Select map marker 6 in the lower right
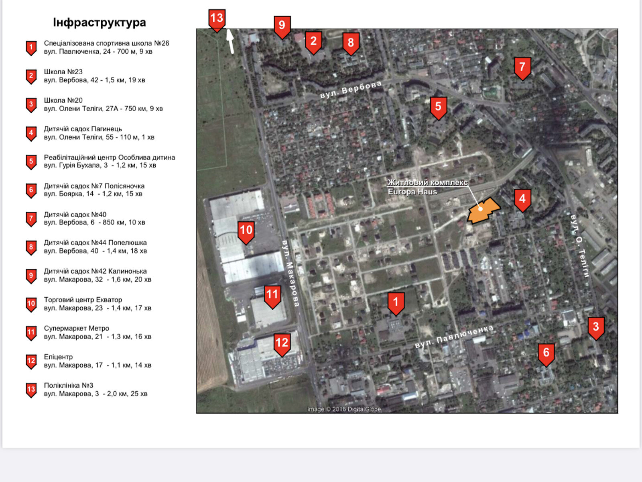Viewport: 642px width, 482px height. click(546, 355)
